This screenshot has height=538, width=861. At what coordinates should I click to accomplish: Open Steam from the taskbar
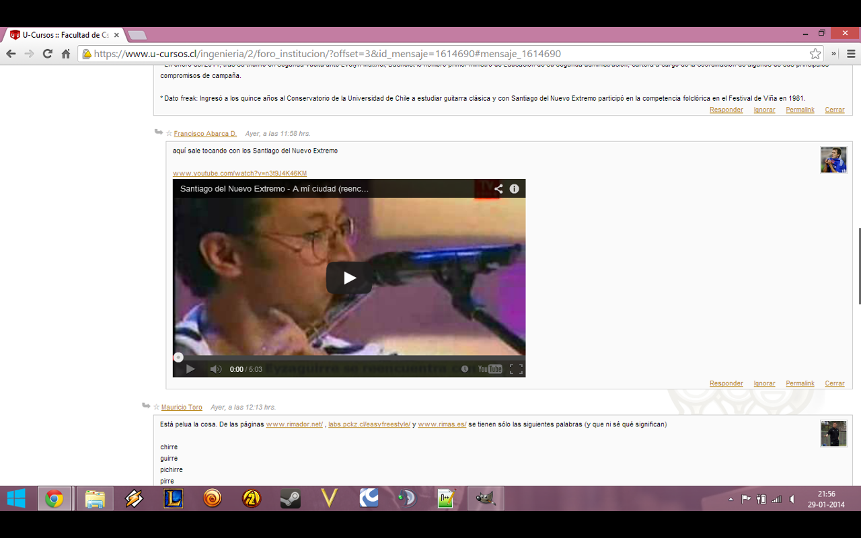coord(291,498)
